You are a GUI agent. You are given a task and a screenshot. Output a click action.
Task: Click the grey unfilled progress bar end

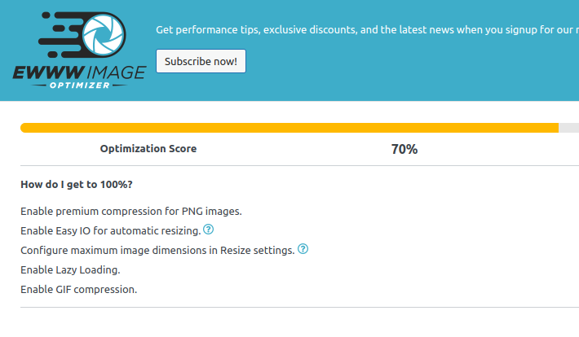(x=568, y=128)
